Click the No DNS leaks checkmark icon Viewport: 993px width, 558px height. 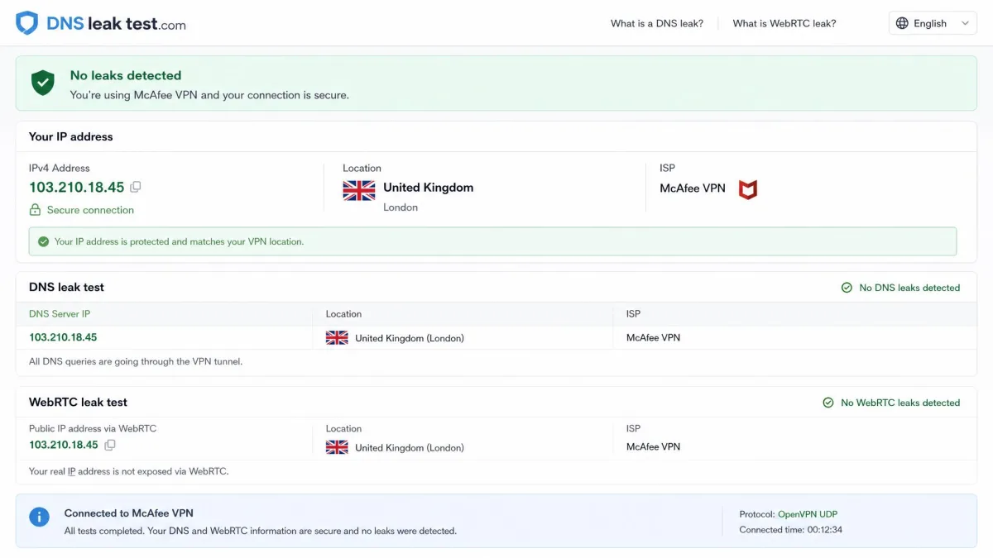tap(847, 288)
